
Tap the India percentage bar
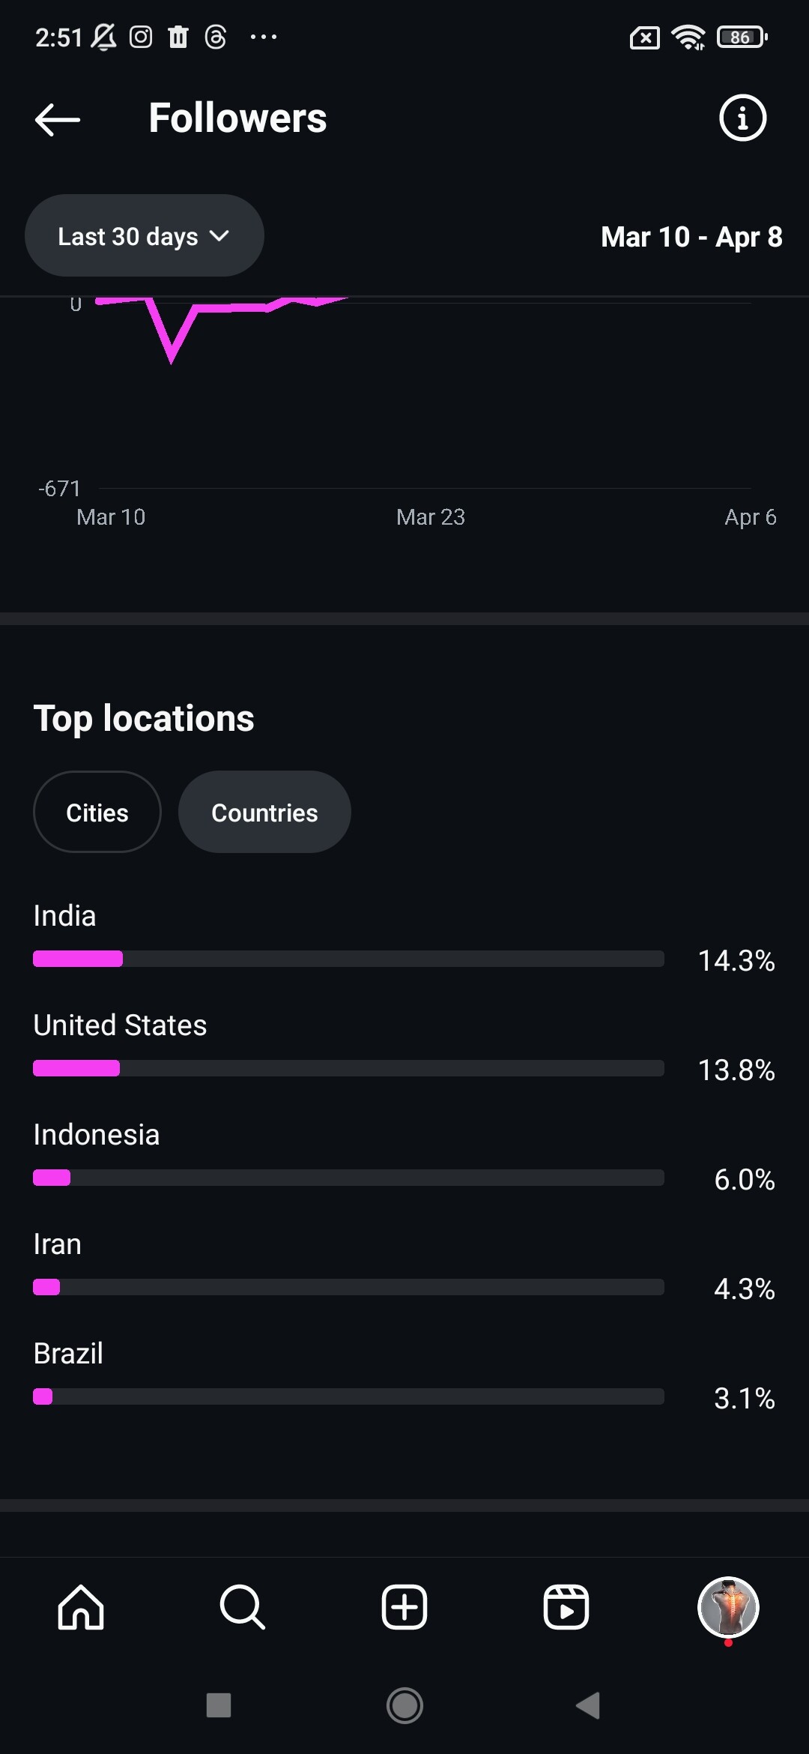348,959
